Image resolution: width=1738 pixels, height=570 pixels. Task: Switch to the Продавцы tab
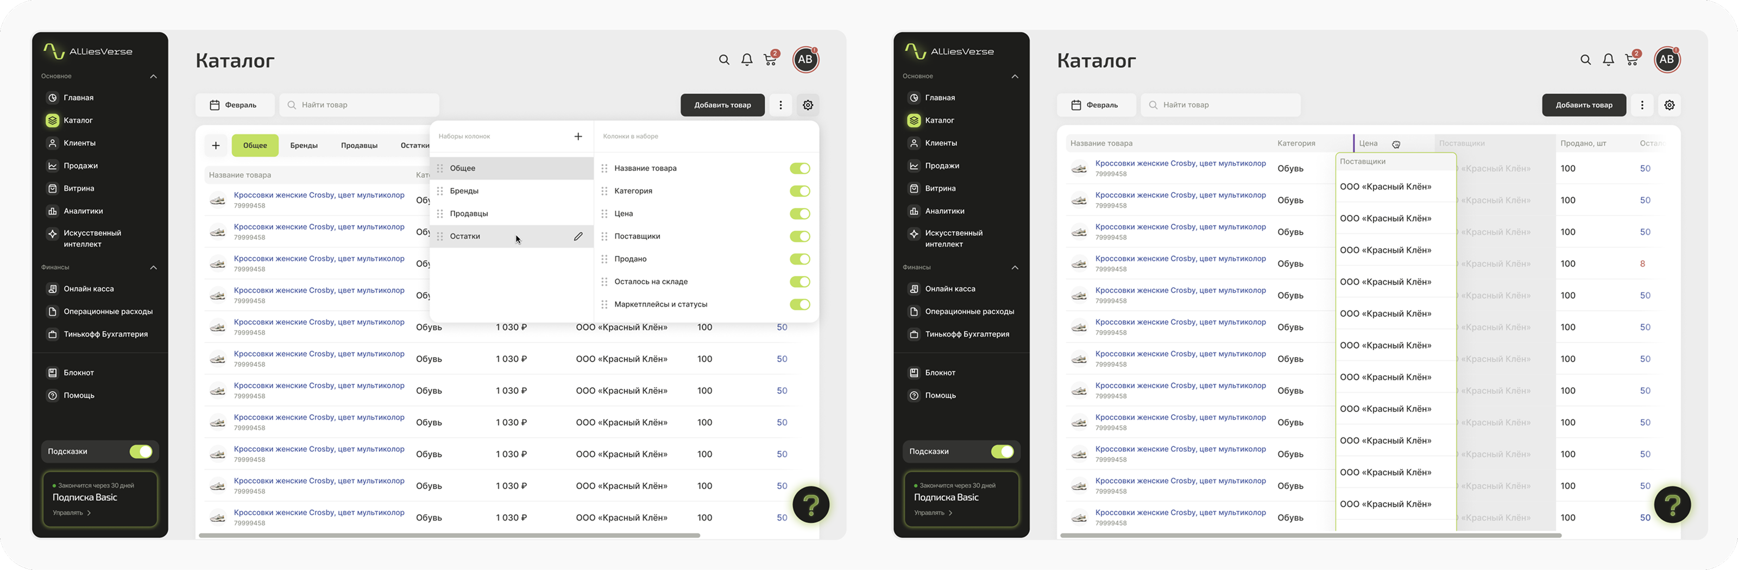(359, 145)
